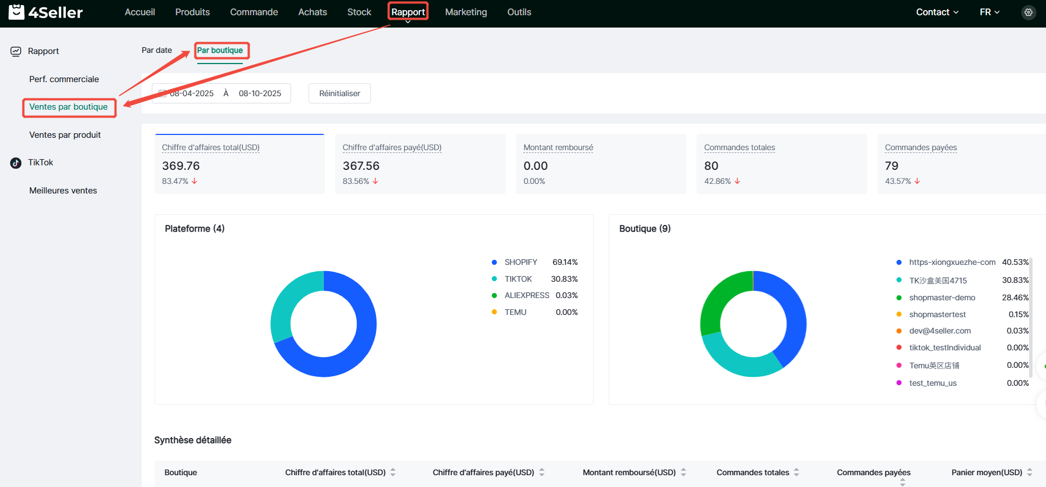Open the Contact dropdown

pyautogui.click(x=937, y=12)
